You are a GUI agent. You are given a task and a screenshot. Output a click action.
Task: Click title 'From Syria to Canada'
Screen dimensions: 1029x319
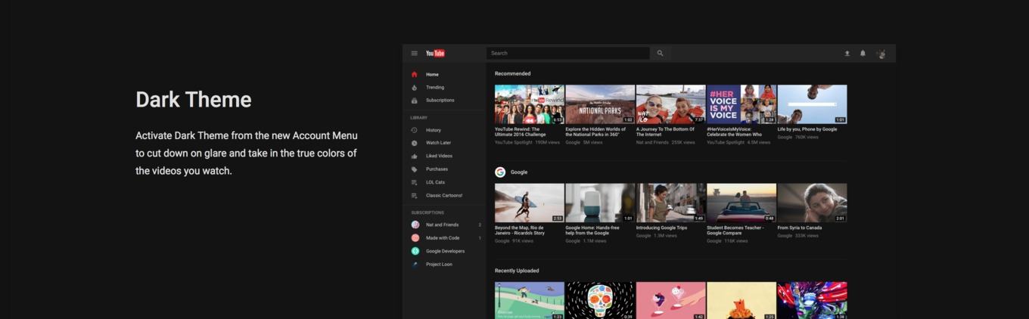point(800,228)
